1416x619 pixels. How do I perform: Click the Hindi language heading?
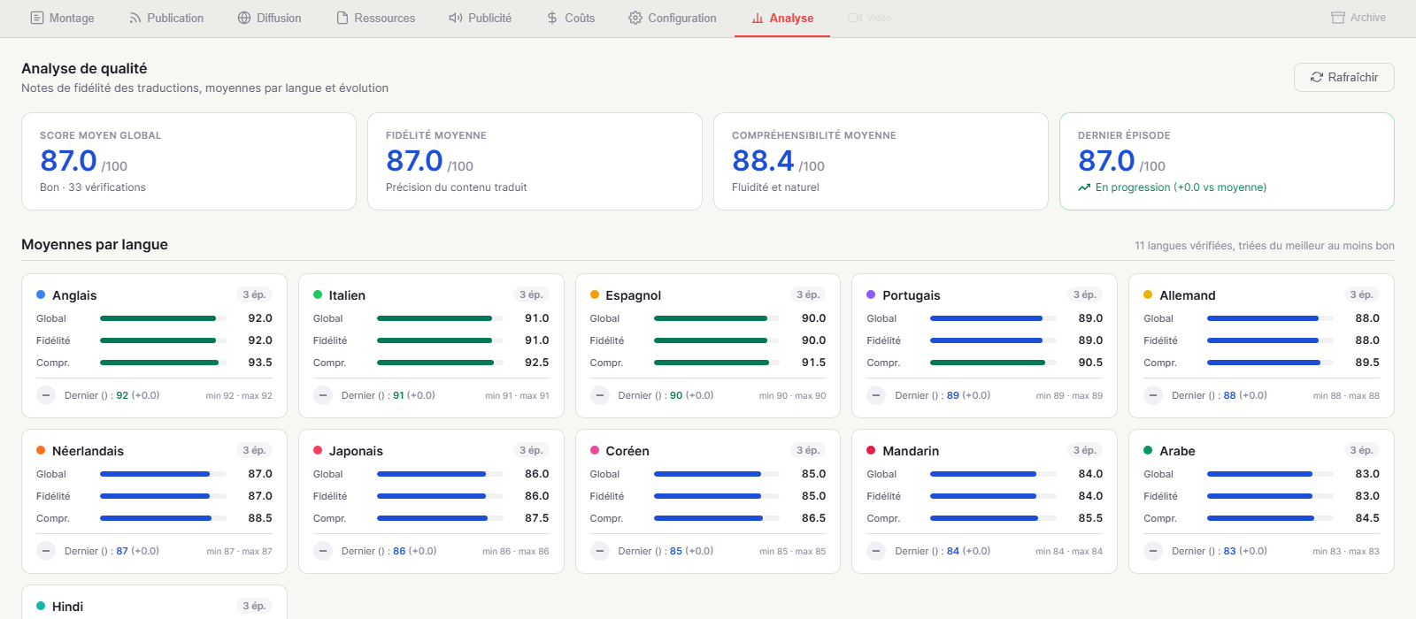(x=67, y=607)
